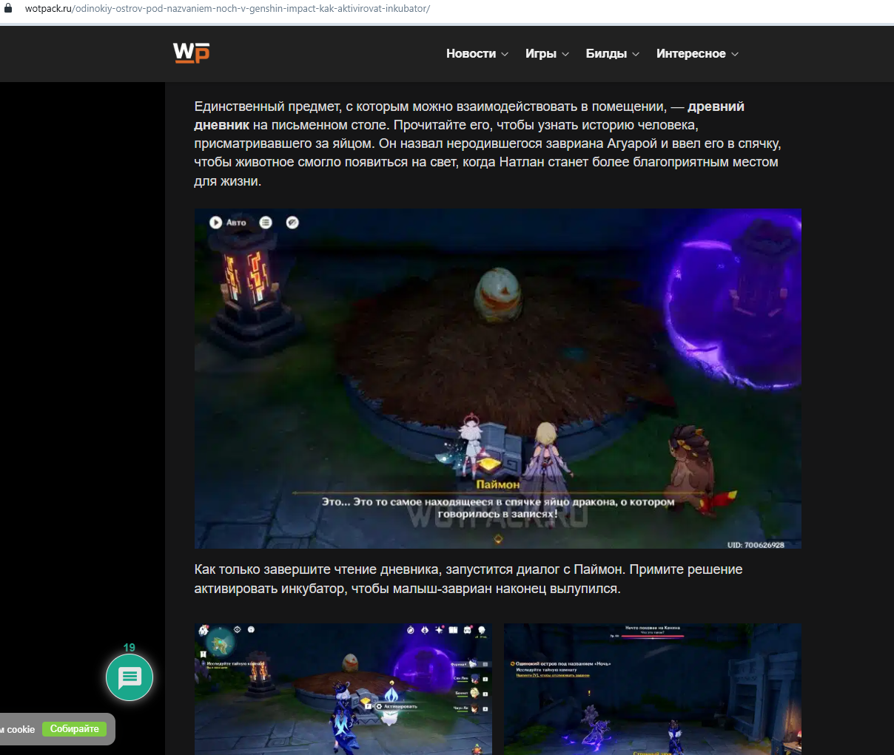Accept cookies with the Собирайте button

[x=75, y=729]
